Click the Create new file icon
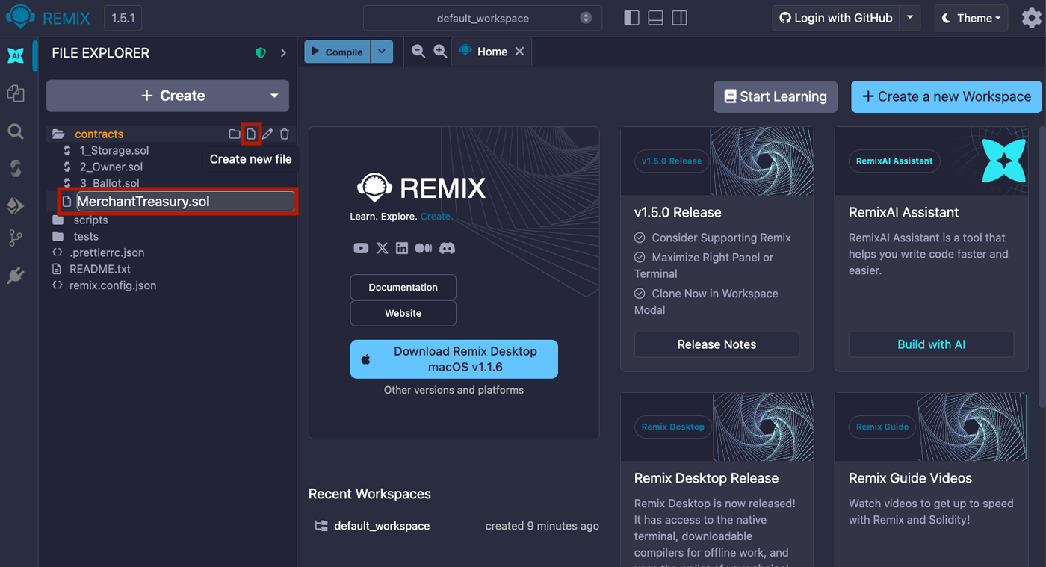The image size is (1046, 567). 251,134
